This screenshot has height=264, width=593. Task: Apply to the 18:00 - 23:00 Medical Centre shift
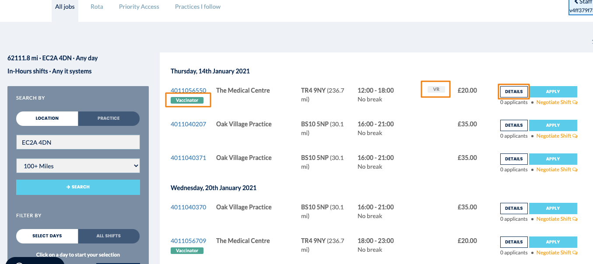[x=553, y=242]
